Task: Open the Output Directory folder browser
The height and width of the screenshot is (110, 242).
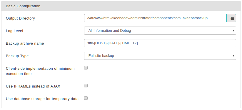Action: (231, 18)
